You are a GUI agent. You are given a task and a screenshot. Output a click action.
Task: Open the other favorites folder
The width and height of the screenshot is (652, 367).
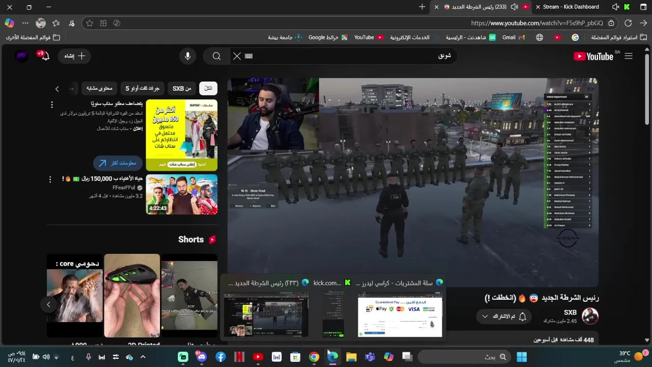coord(33,37)
